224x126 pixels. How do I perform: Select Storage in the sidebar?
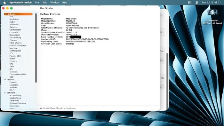[x=13, y=72]
